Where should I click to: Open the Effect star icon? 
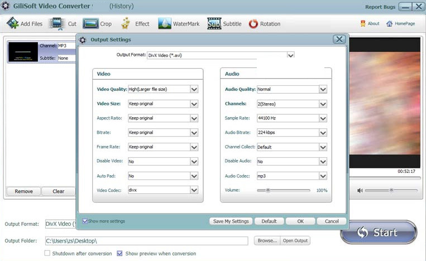[x=126, y=23]
